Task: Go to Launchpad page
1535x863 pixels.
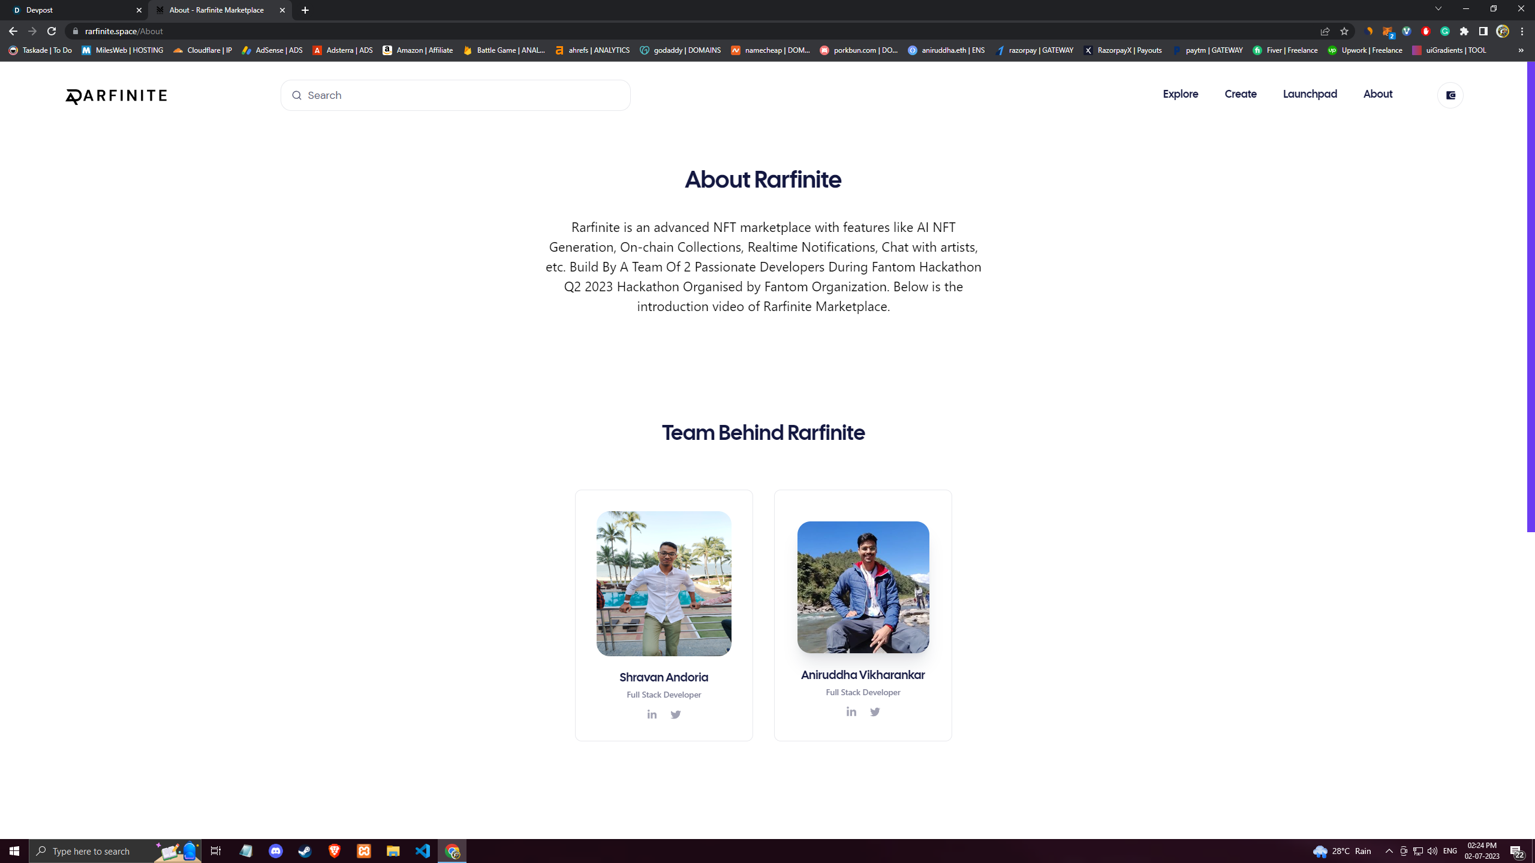Action: (1310, 94)
